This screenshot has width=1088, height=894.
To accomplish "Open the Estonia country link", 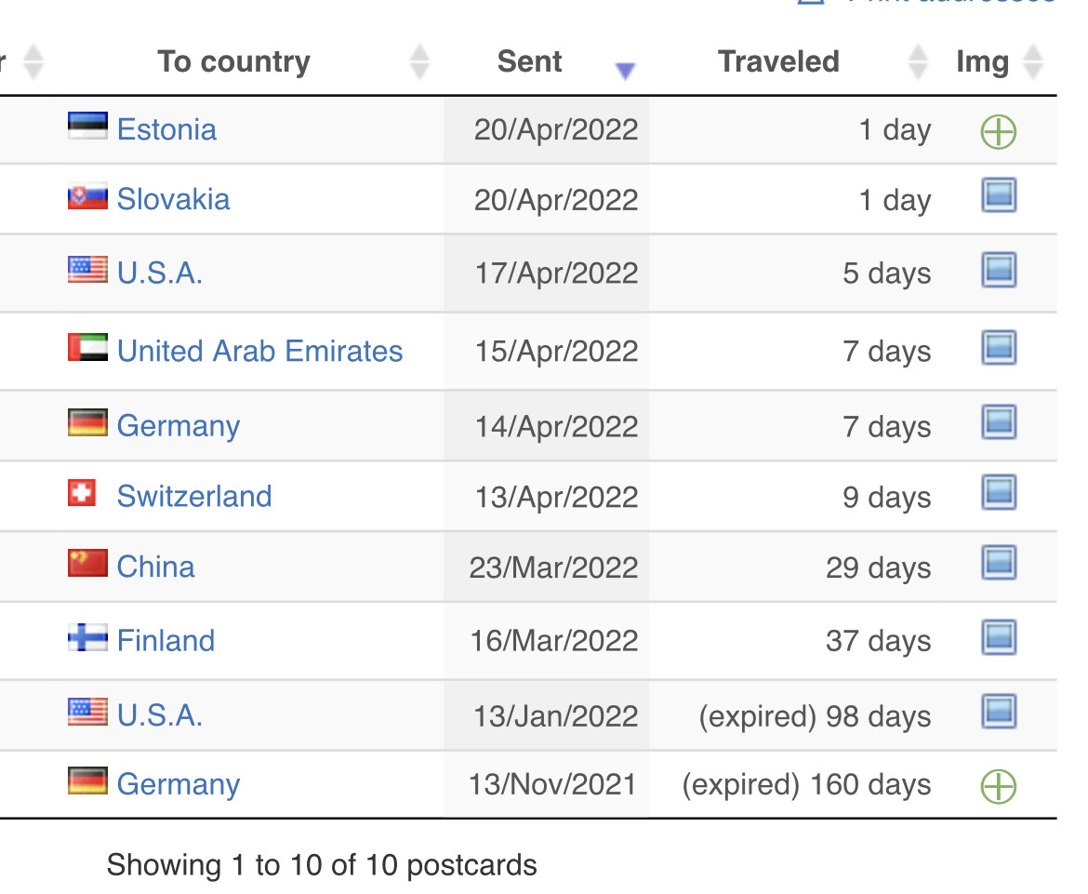I will [x=166, y=130].
